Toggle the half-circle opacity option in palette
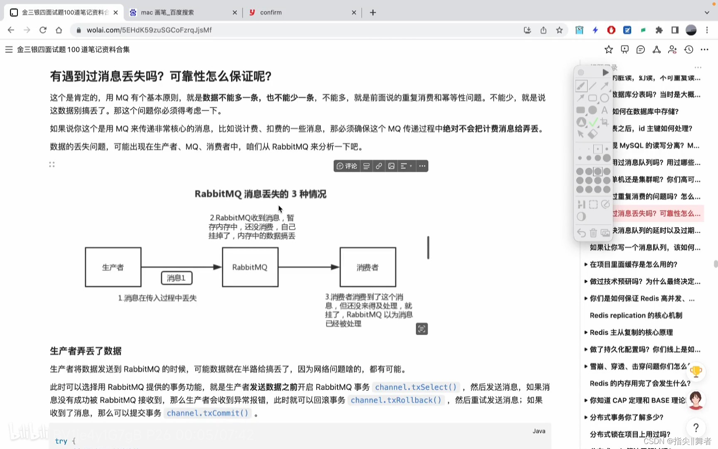This screenshot has height=449, width=718. click(x=581, y=217)
